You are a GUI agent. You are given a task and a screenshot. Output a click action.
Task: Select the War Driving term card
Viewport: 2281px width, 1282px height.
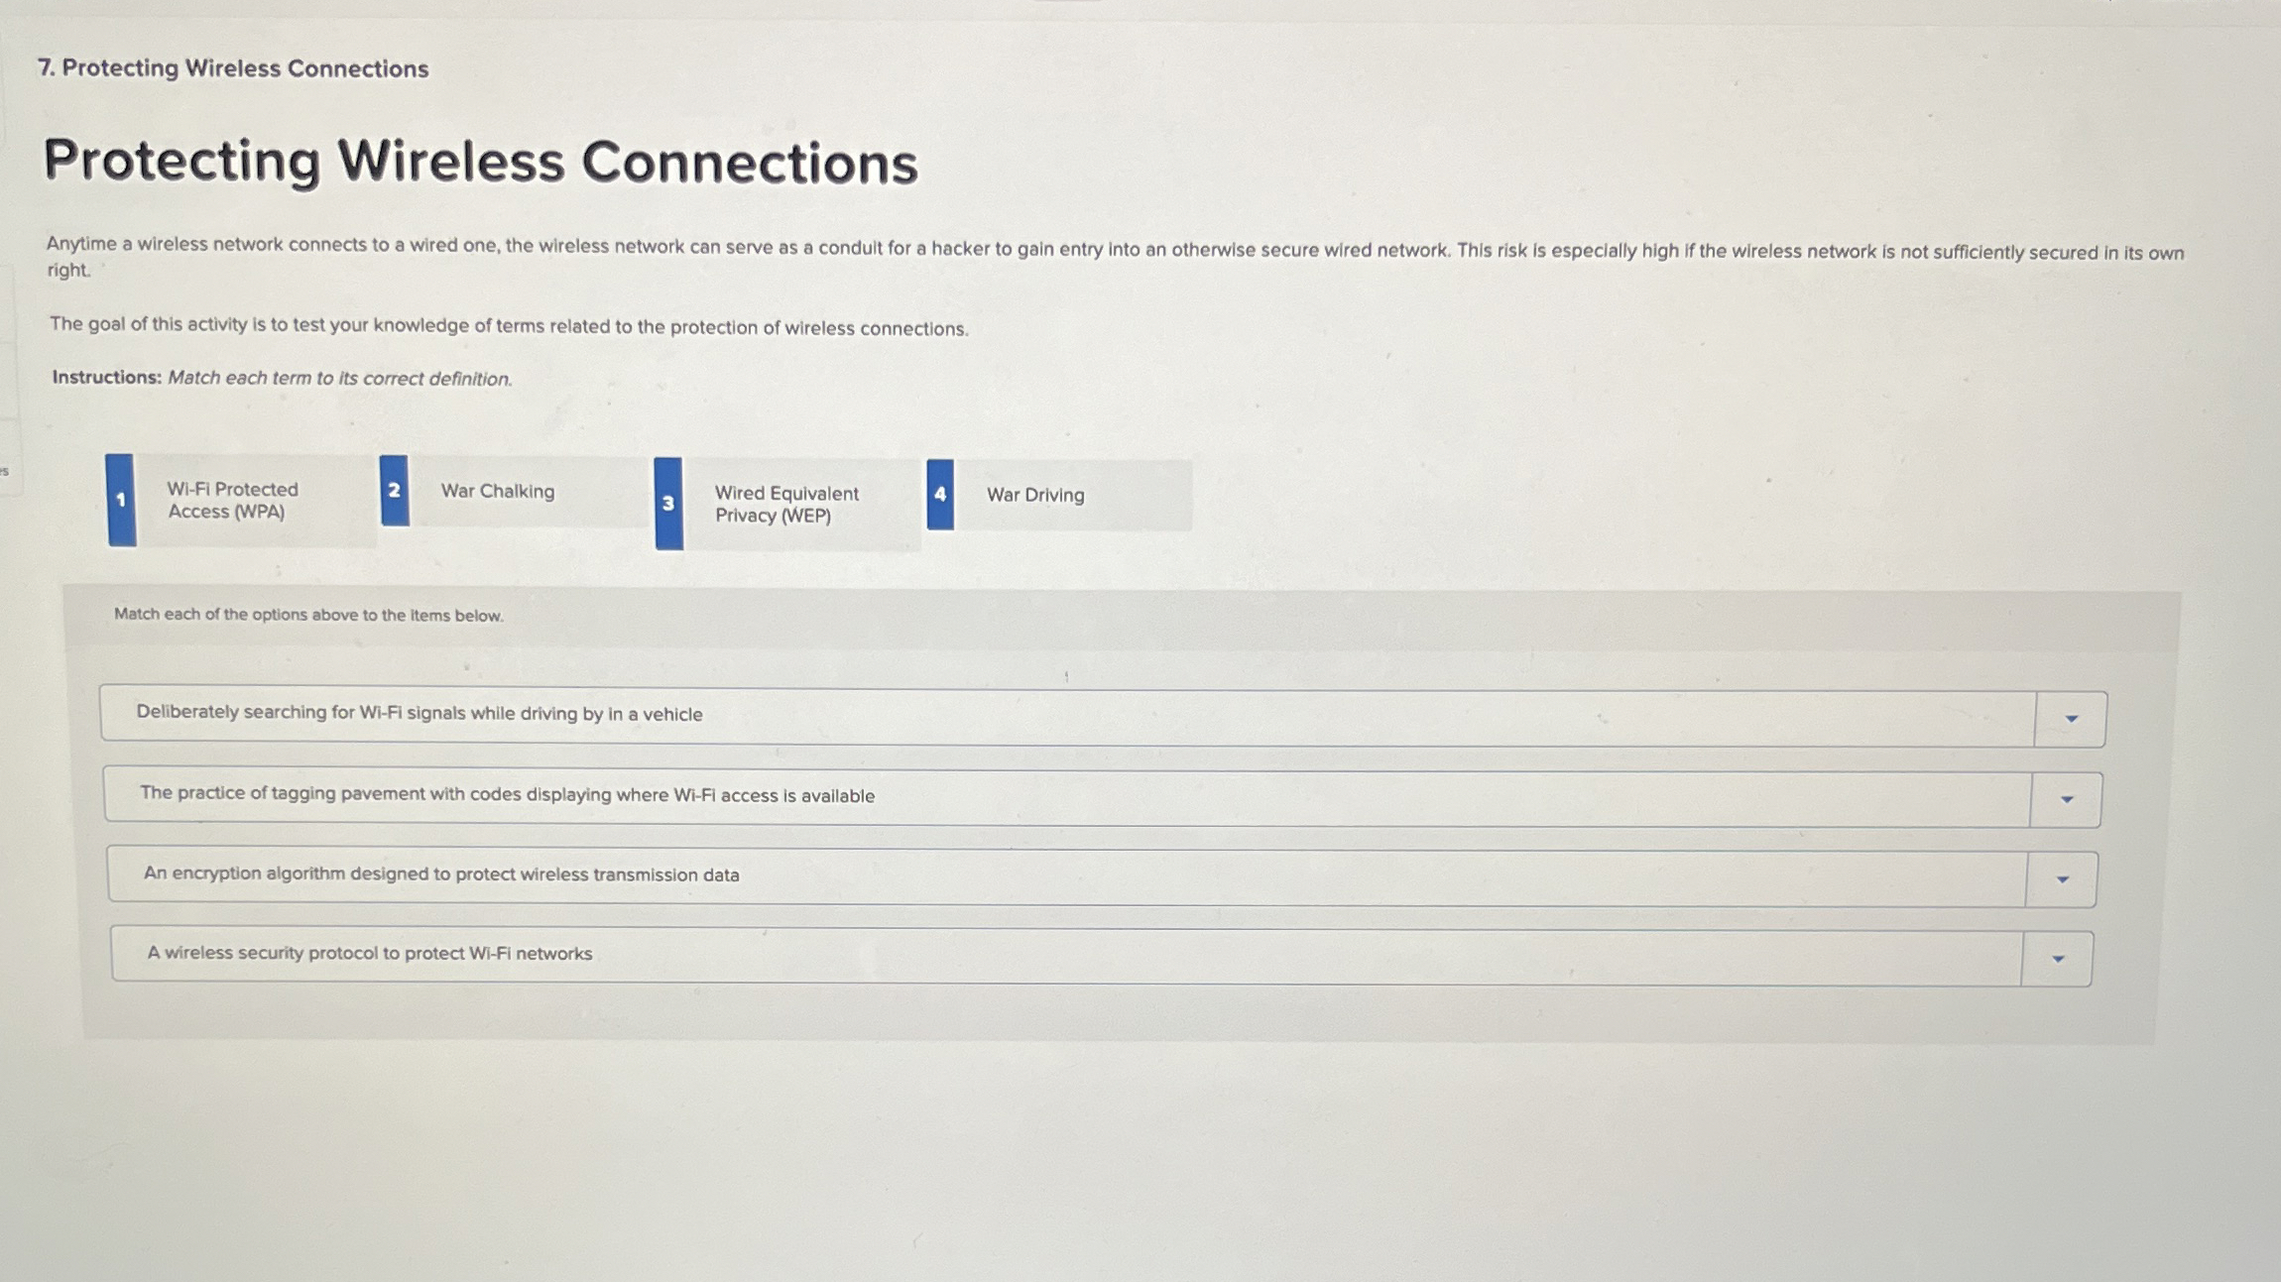pyautogui.click(x=1035, y=496)
